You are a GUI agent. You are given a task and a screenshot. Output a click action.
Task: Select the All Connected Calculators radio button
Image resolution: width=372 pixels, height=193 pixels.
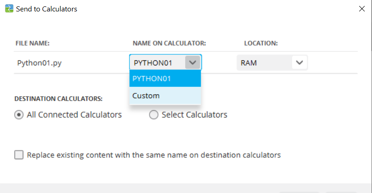[x=19, y=115]
